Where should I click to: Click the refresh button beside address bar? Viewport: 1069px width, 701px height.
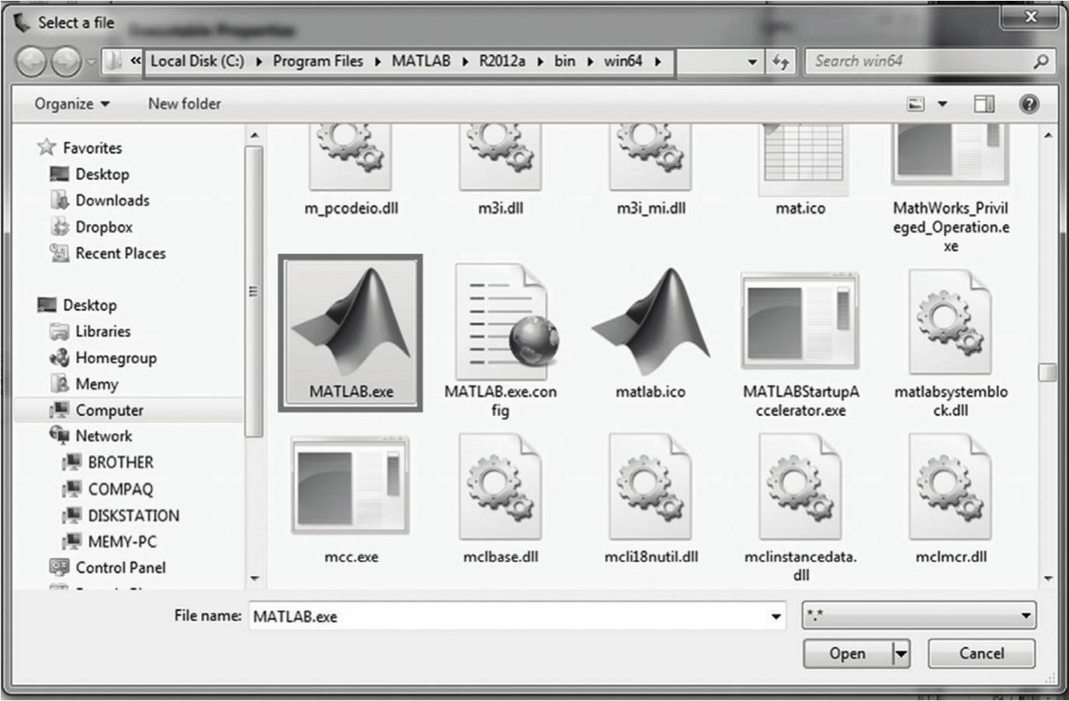tap(780, 61)
